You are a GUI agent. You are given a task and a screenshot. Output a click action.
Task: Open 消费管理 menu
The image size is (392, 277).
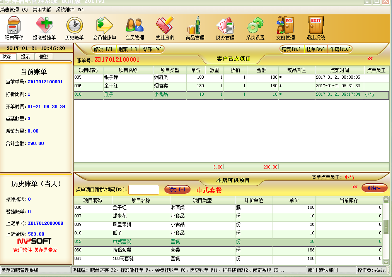pos(14,10)
